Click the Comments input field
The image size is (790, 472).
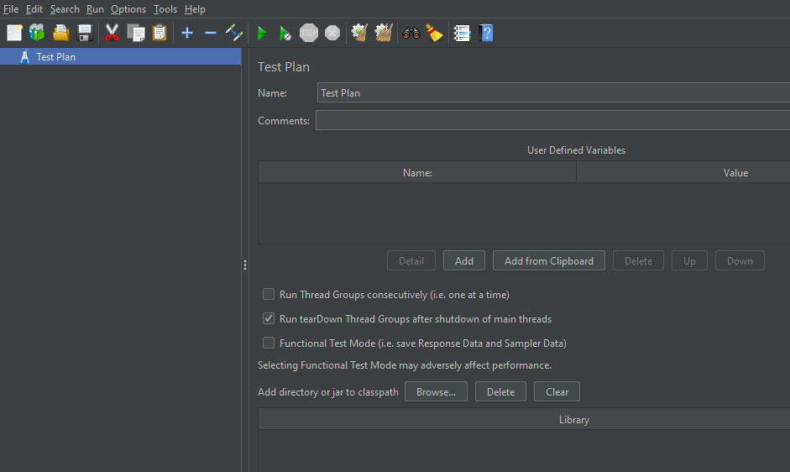pos(552,121)
